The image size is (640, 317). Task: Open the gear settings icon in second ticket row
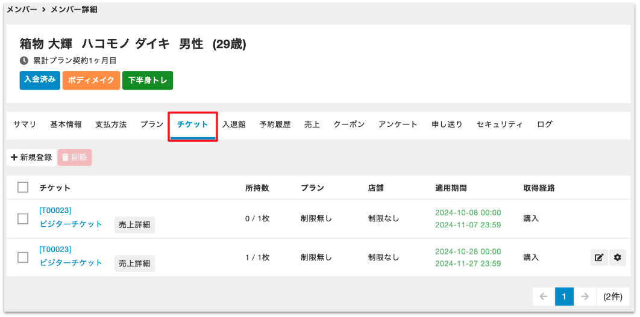click(x=618, y=257)
